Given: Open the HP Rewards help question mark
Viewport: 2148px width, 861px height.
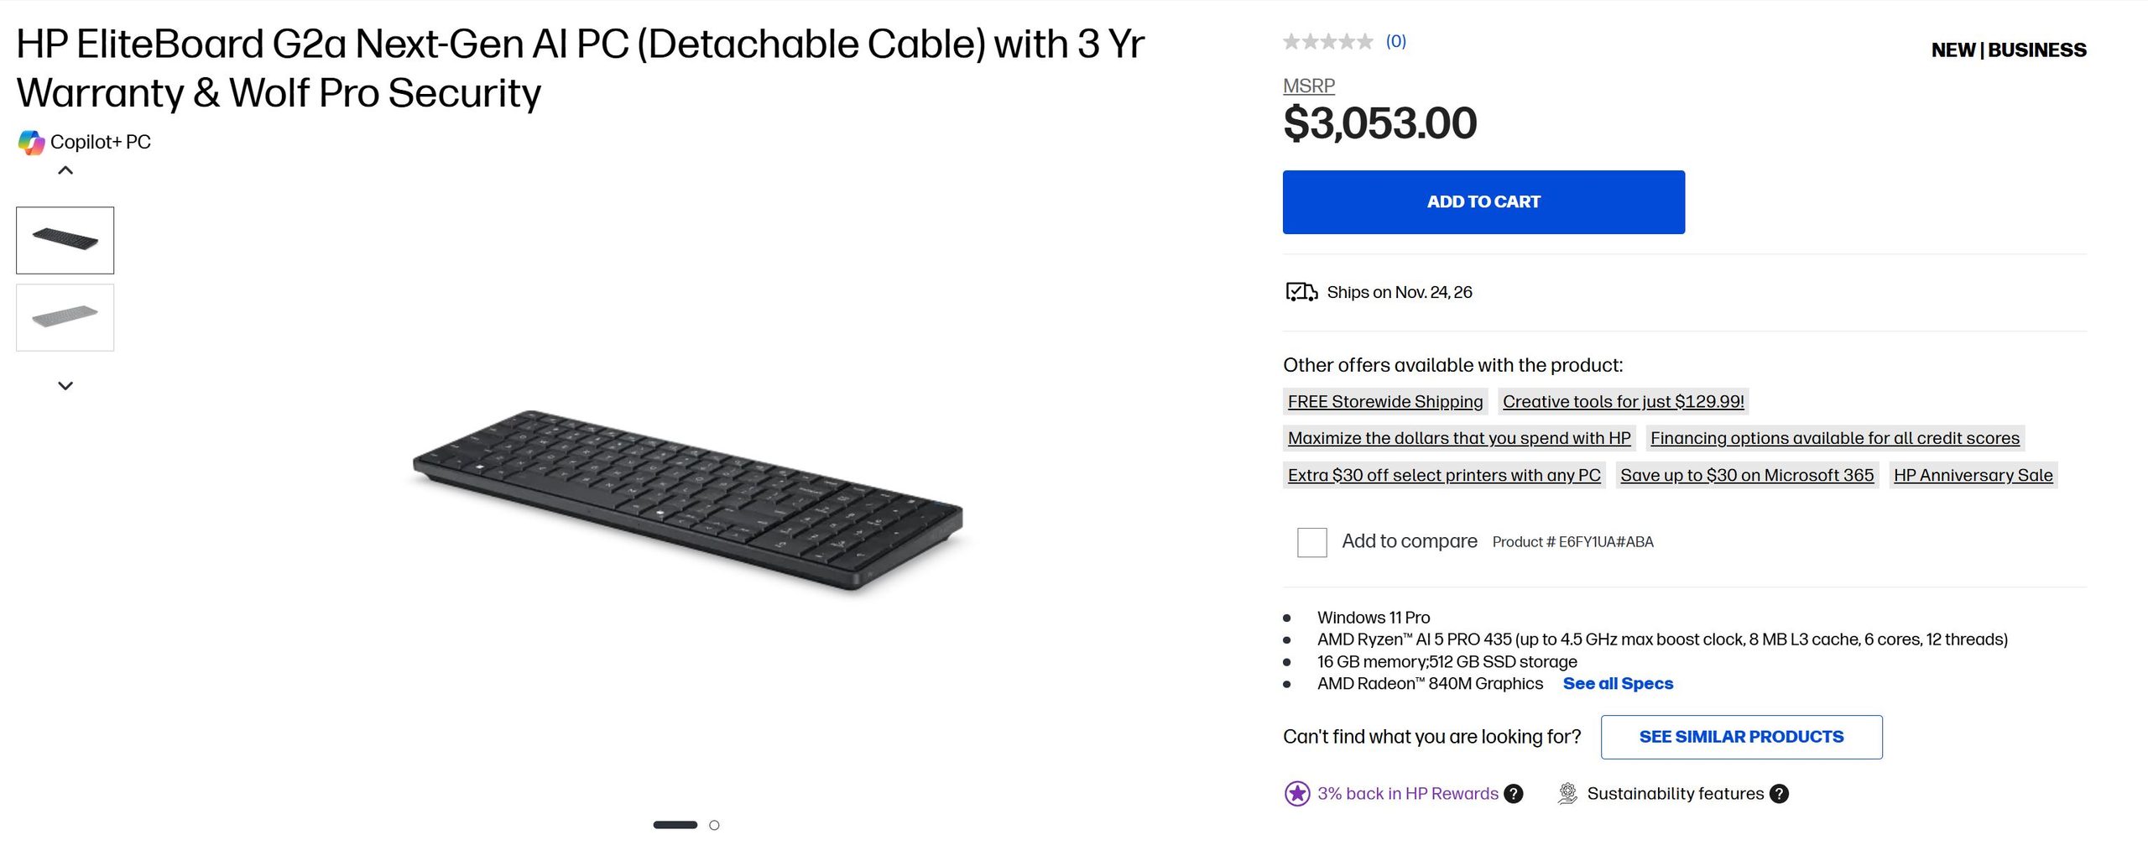Looking at the screenshot, I should pos(1514,794).
